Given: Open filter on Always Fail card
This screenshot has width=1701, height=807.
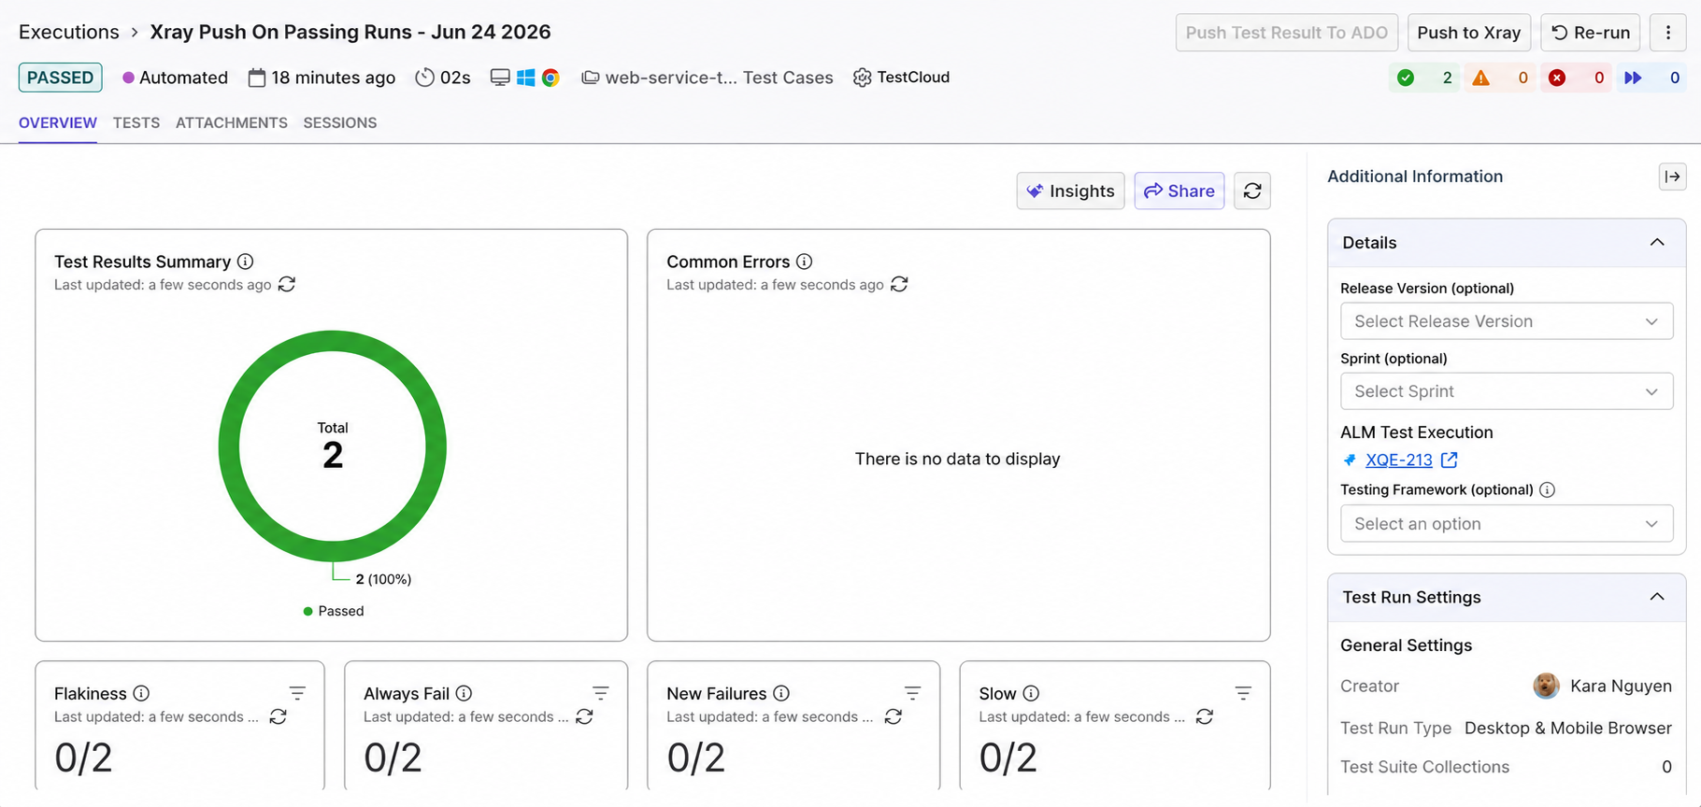Looking at the screenshot, I should pyautogui.click(x=600, y=693).
